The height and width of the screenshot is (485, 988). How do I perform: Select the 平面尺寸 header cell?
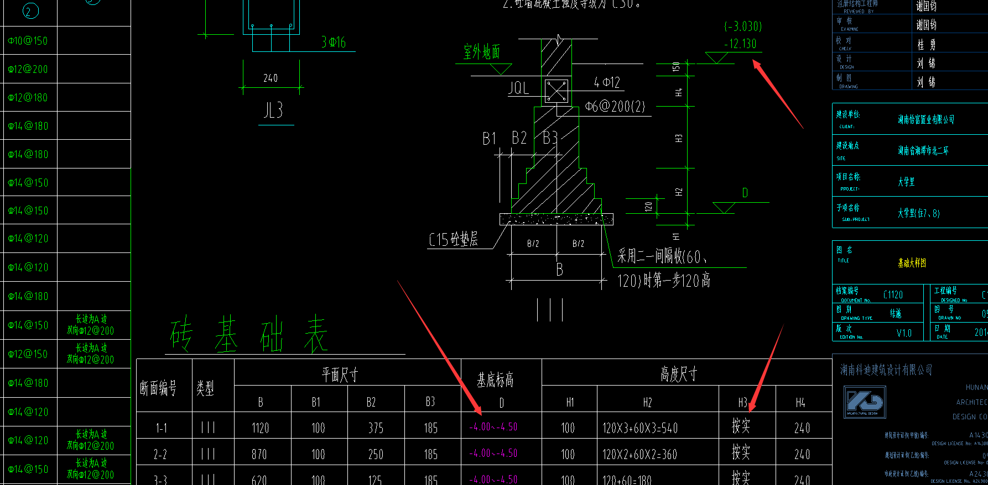pos(340,375)
